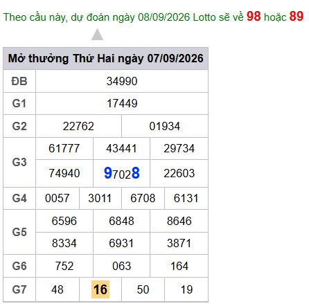Click the G4 row label
The width and height of the screenshot is (309, 306).
(19, 198)
